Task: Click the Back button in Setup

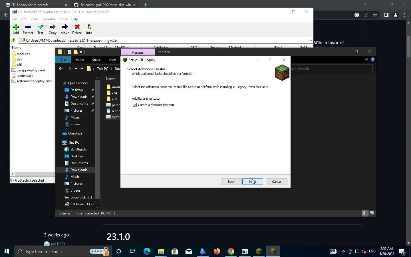Action: tap(231, 182)
